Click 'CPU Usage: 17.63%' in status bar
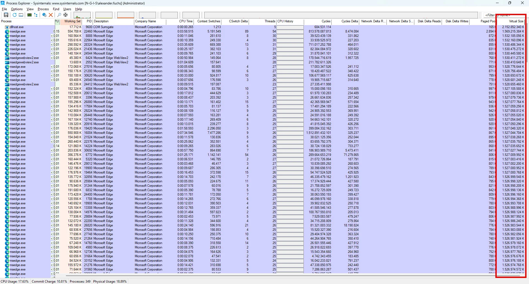Image resolution: width=529 pixels, height=284 pixels. point(15,282)
